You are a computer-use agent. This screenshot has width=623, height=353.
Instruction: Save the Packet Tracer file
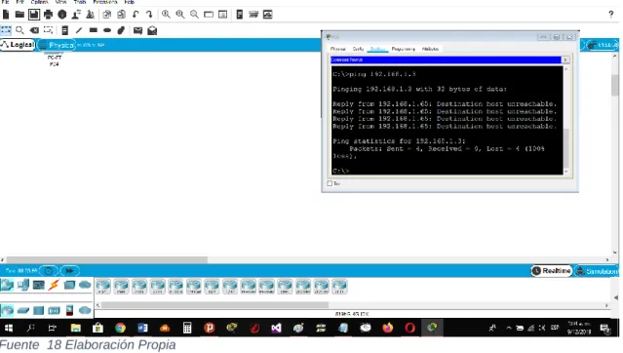[x=34, y=15]
